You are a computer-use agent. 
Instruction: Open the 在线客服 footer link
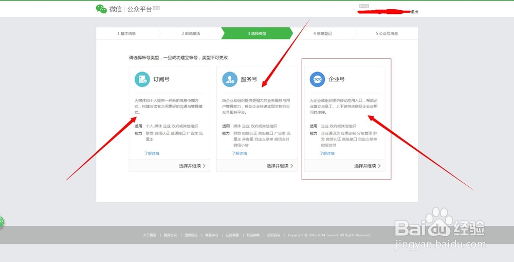pyautogui.click(x=232, y=235)
